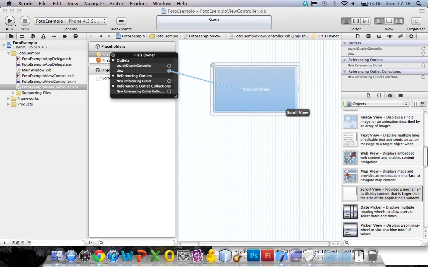
Task: Select the Standard editor icon
Action: [x=346, y=21]
